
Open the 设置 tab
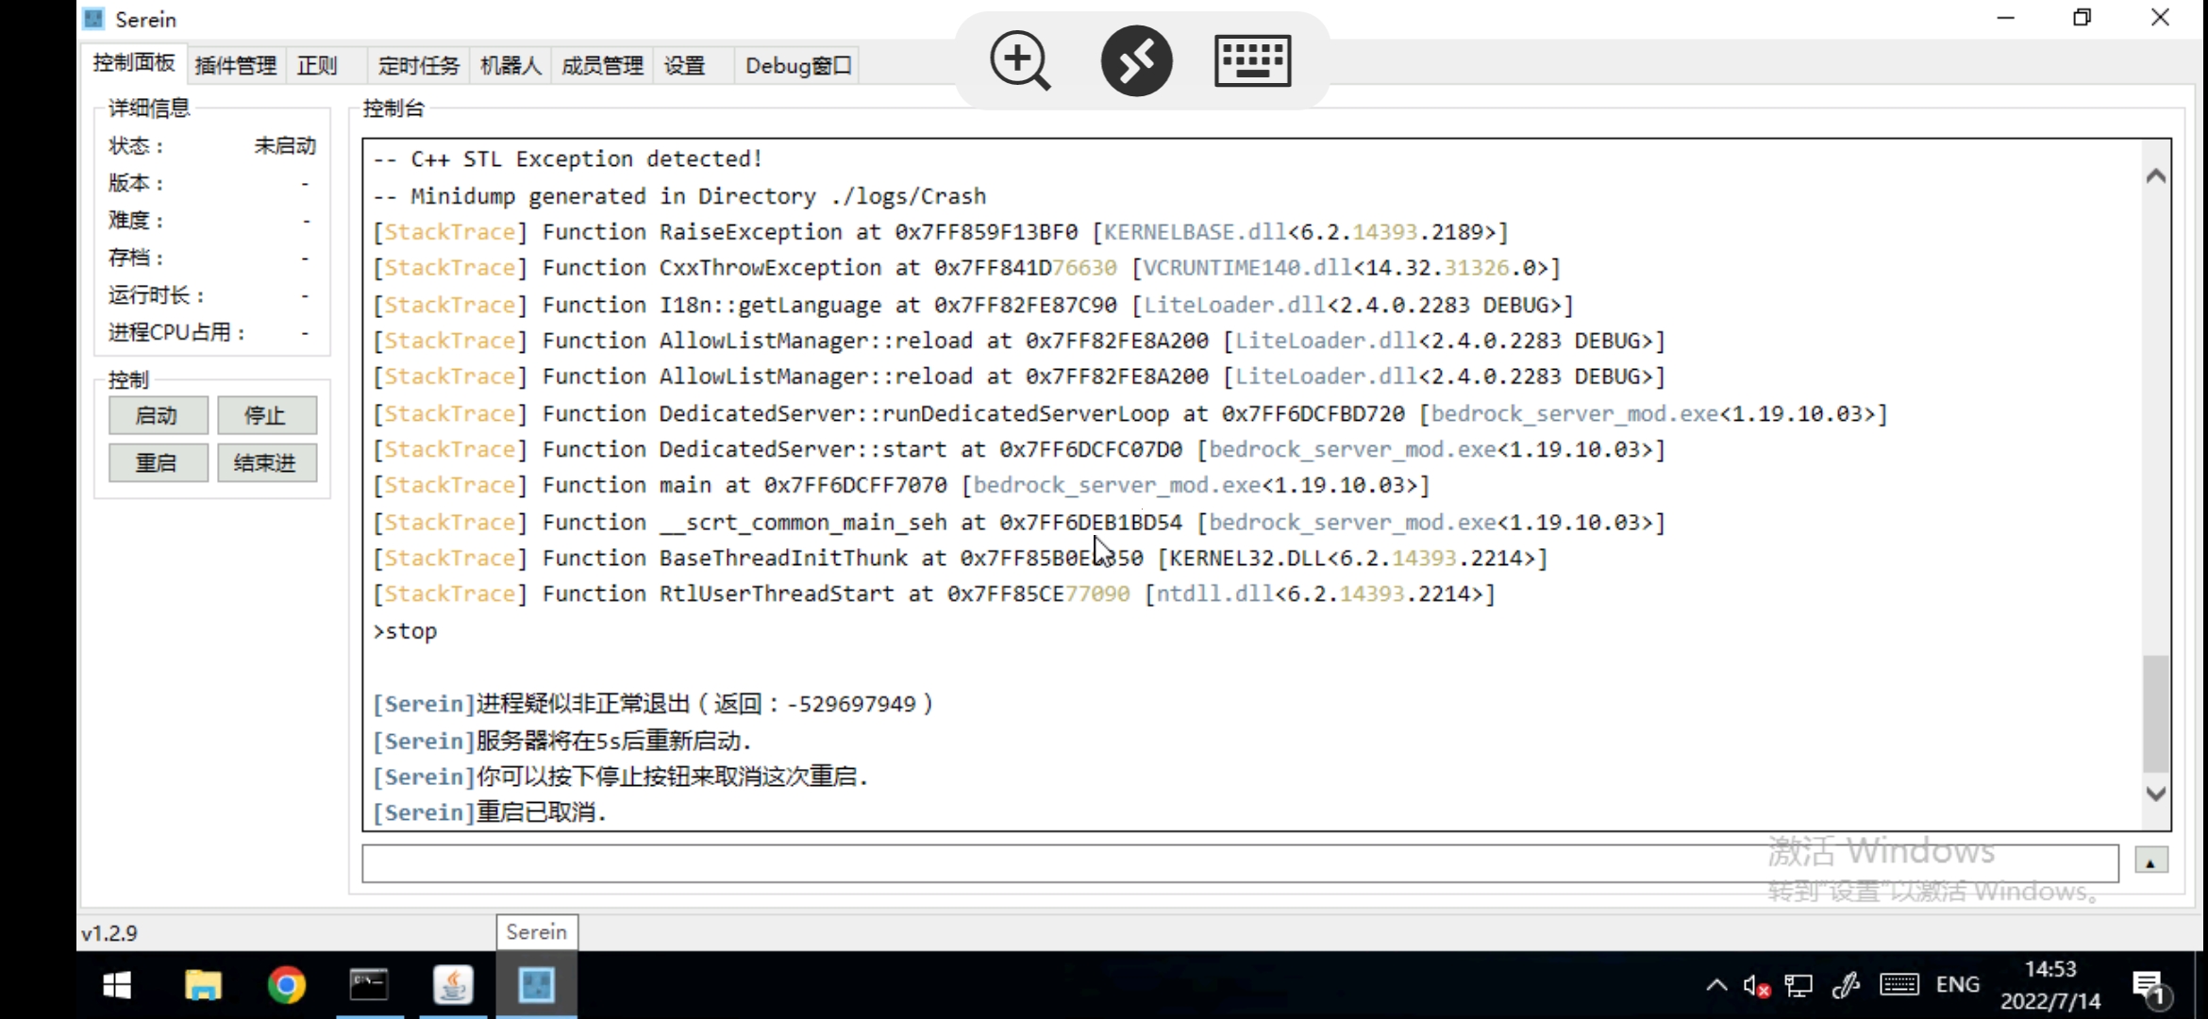pyautogui.click(x=683, y=65)
